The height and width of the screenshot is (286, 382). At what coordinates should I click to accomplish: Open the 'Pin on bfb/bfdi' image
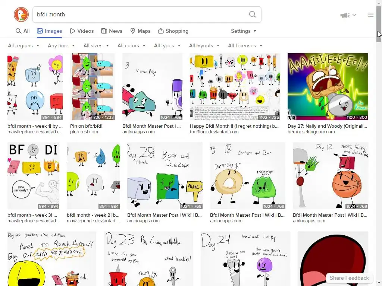point(93,87)
